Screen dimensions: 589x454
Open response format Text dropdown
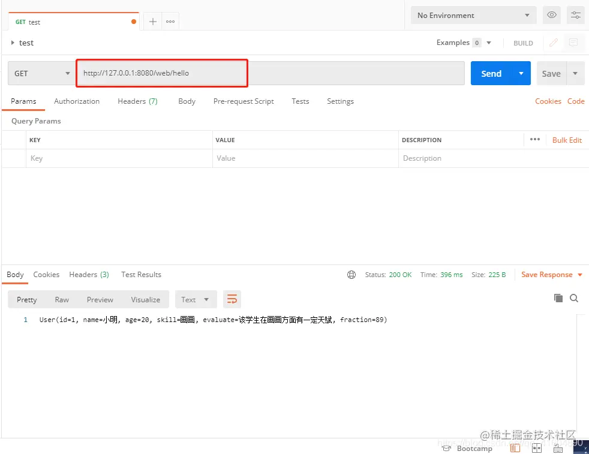[196, 299]
